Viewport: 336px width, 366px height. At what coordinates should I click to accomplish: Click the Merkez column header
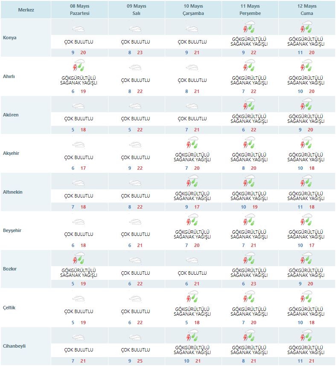point(26,10)
